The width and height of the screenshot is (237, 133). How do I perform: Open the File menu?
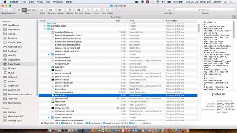[x=23, y=2]
